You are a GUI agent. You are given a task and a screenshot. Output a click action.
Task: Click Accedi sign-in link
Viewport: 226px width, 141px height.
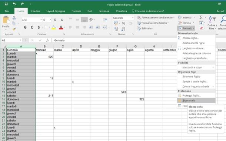[x=220, y=11]
